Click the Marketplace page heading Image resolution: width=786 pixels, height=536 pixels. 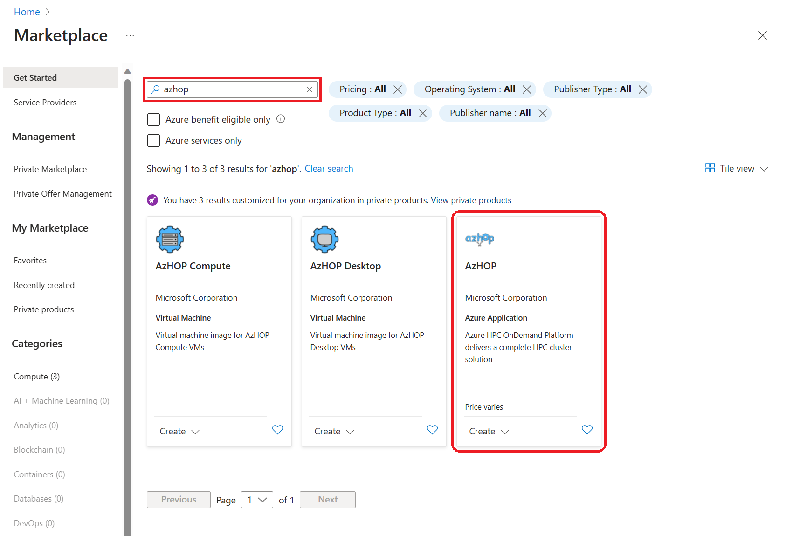pyautogui.click(x=61, y=35)
